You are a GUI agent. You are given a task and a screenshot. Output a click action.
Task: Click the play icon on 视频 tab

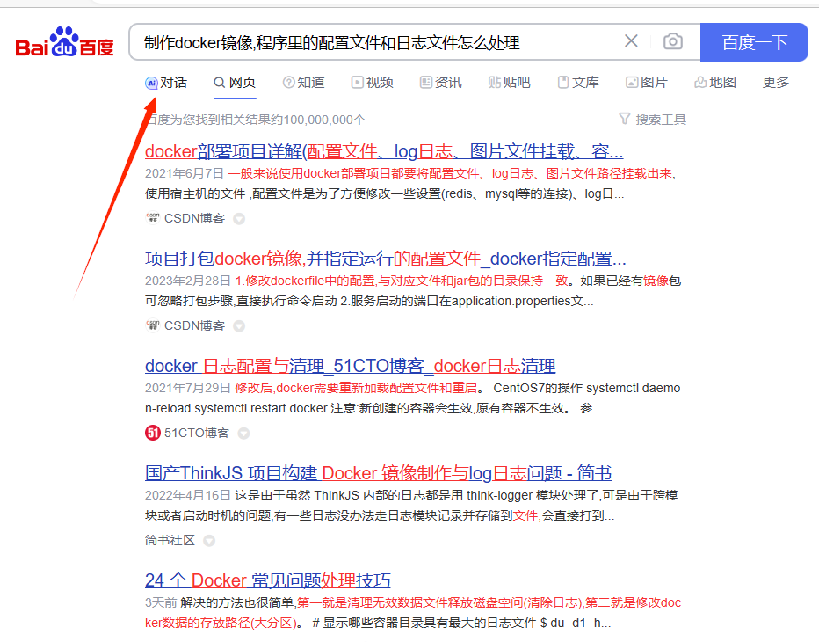click(x=358, y=83)
